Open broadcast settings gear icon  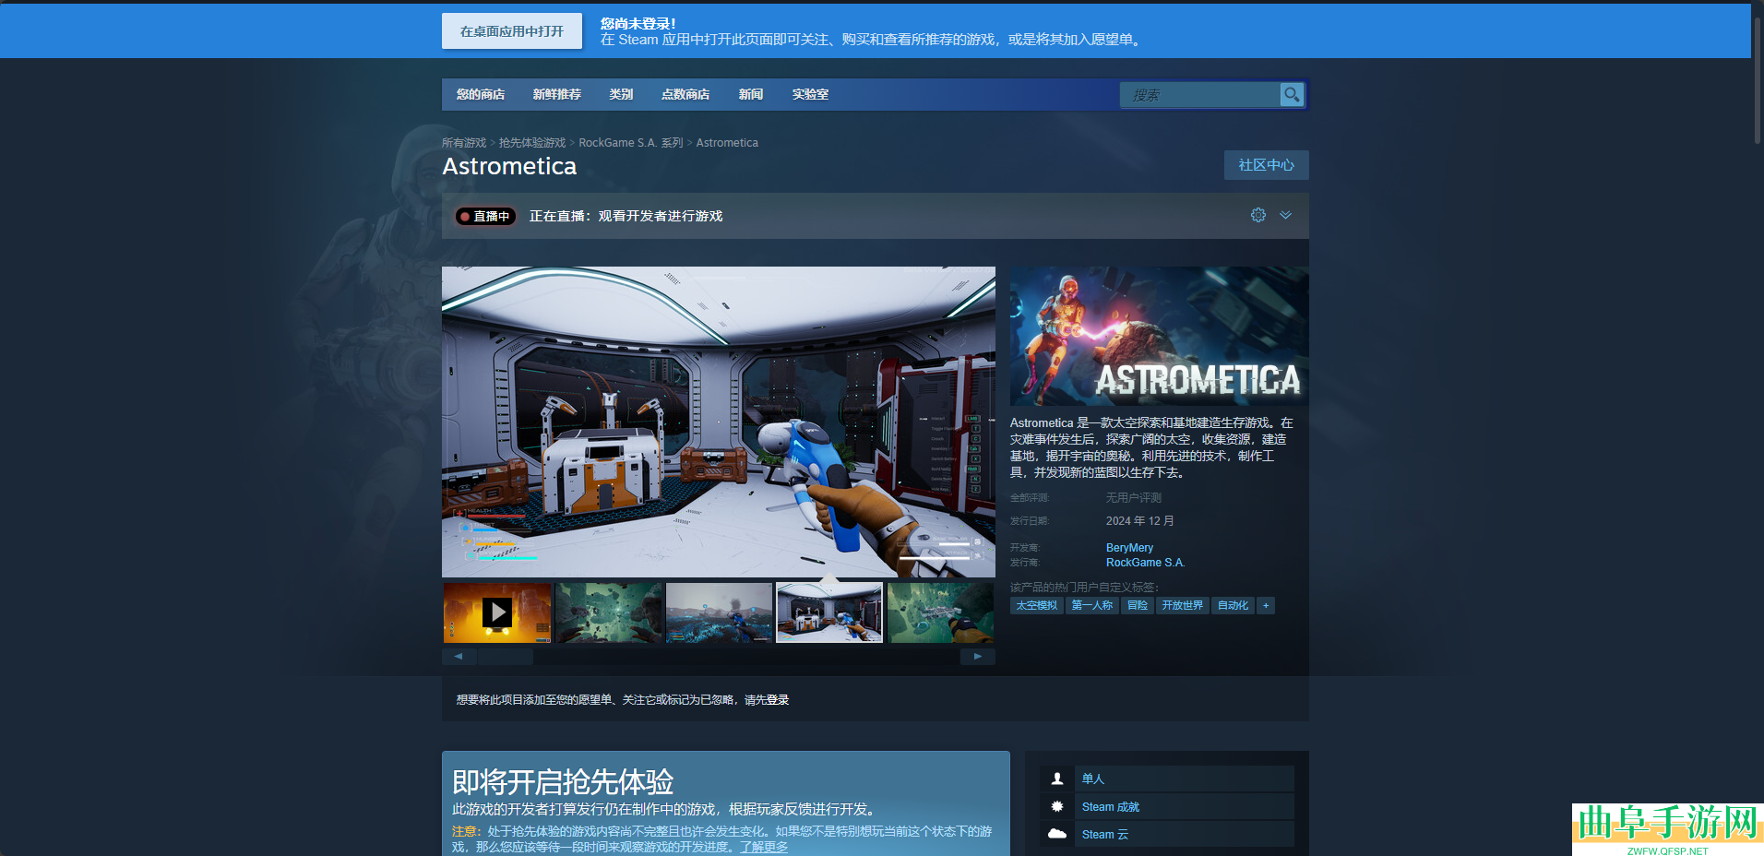click(1258, 215)
